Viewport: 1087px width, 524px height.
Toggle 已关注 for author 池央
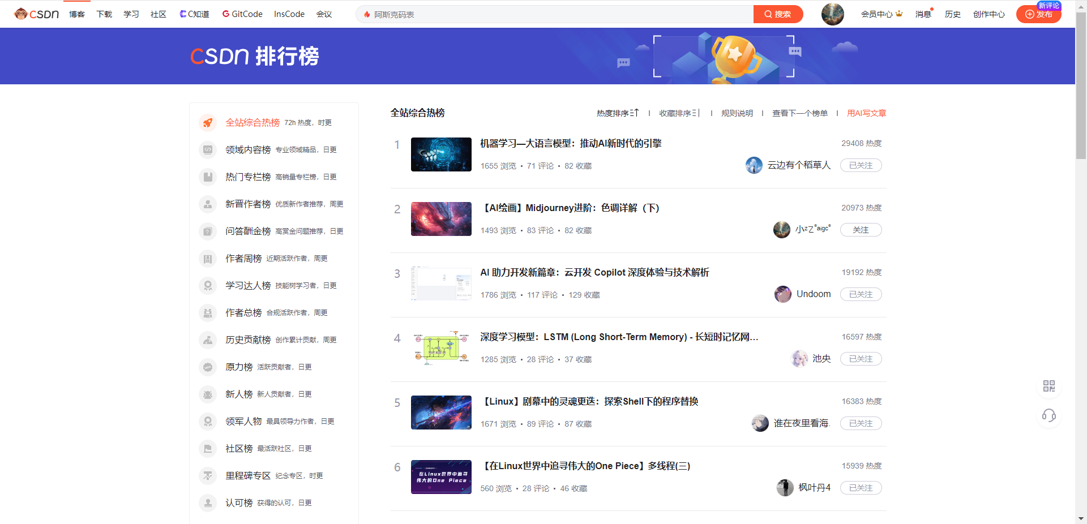tap(861, 359)
